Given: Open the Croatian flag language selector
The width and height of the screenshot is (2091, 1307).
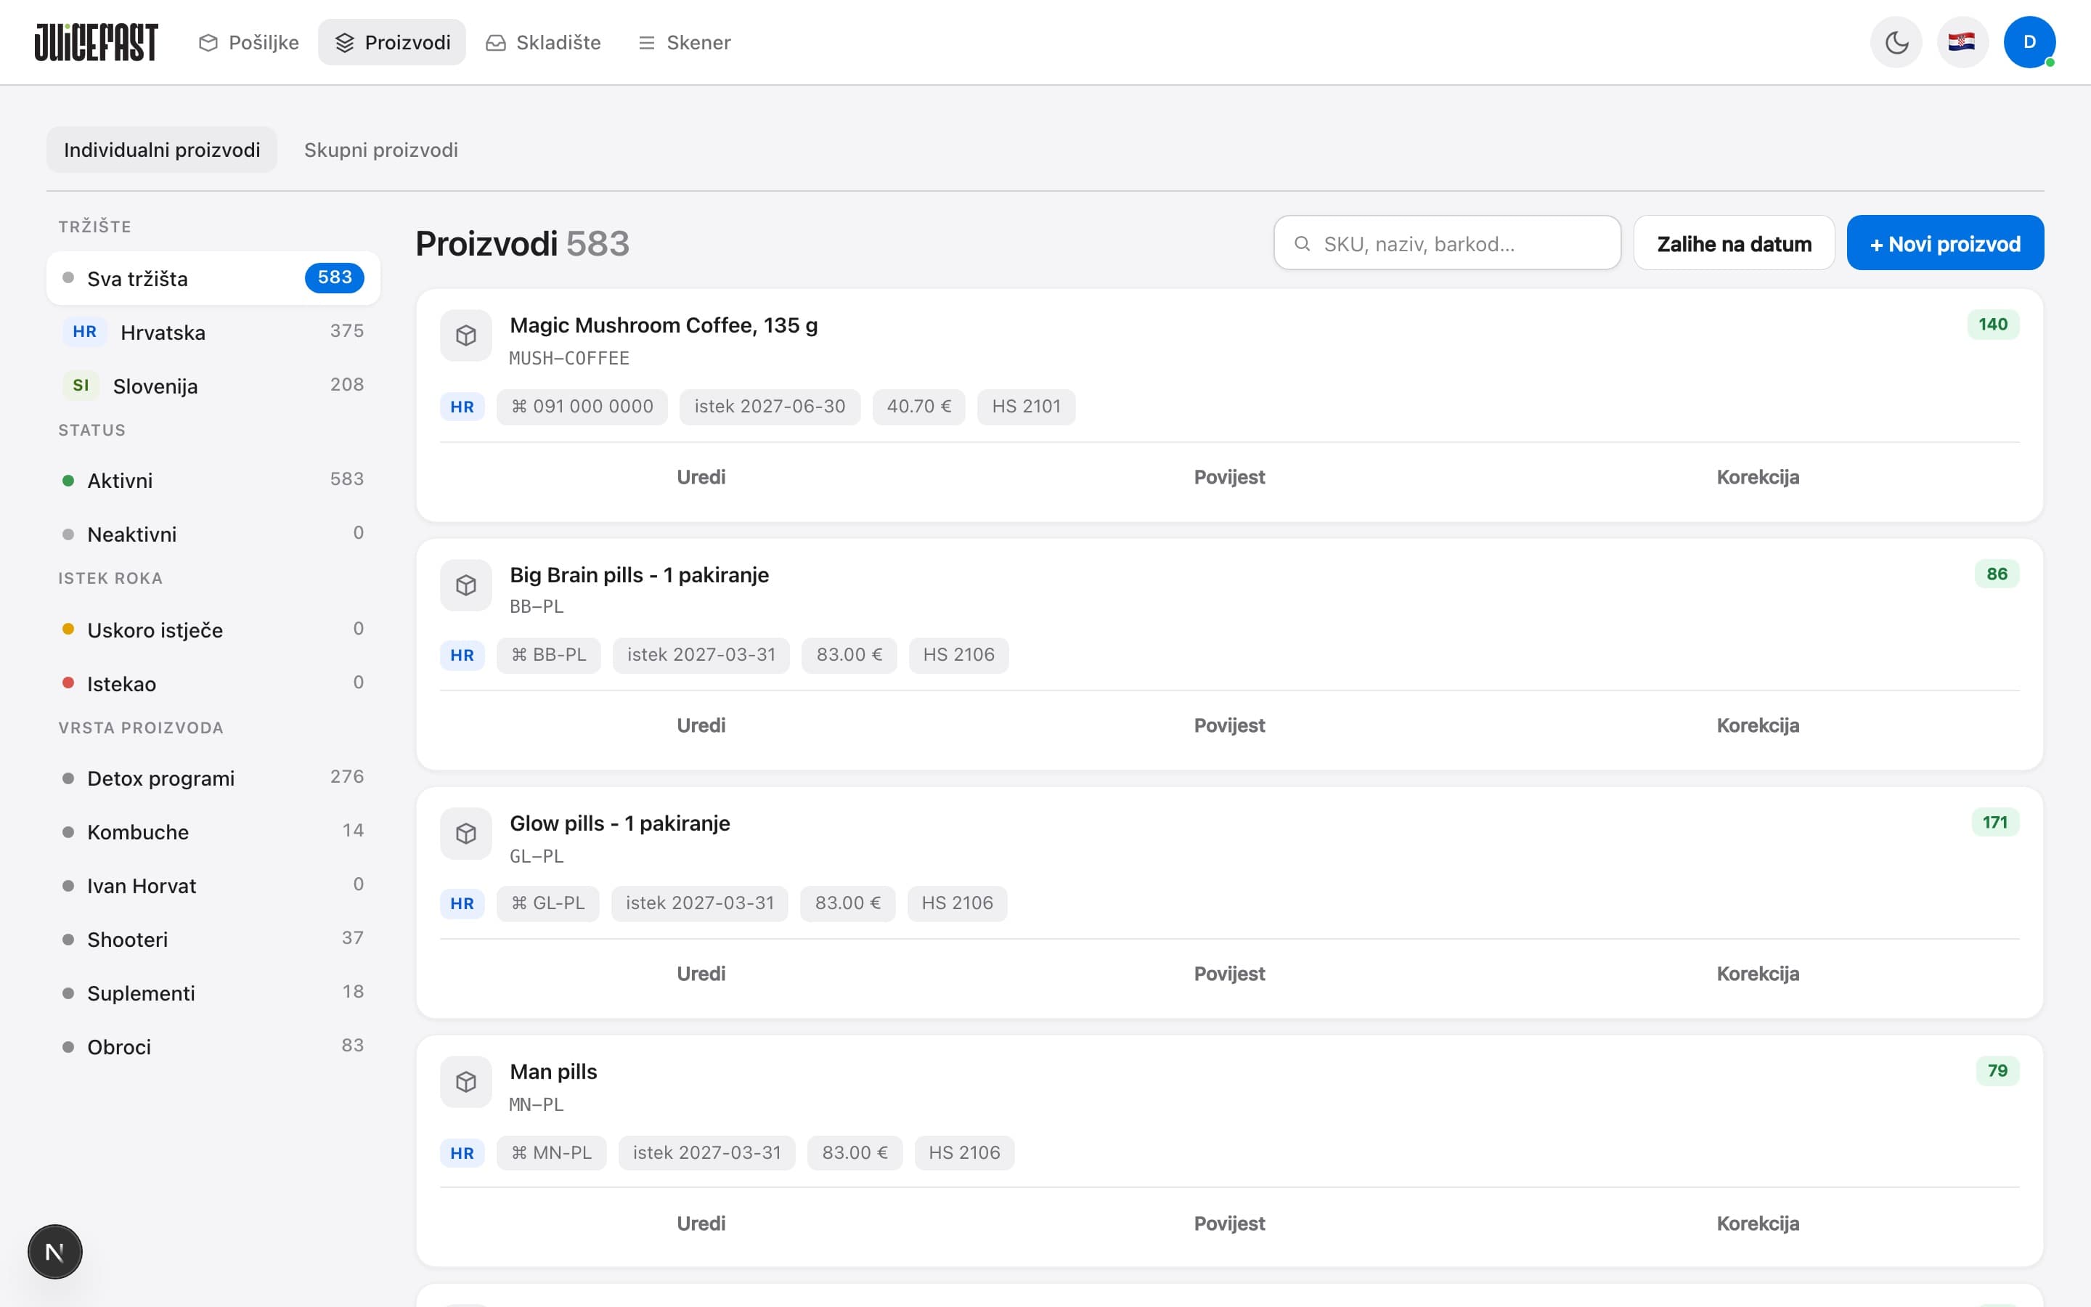Looking at the screenshot, I should [x=1962, y=42].
